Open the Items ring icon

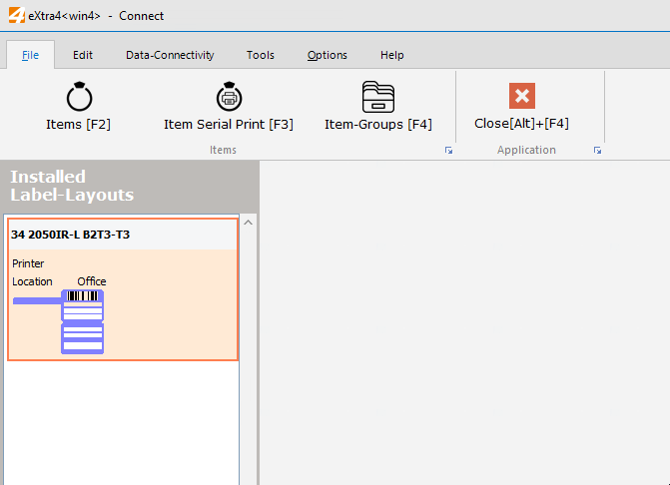coord(78,97)
